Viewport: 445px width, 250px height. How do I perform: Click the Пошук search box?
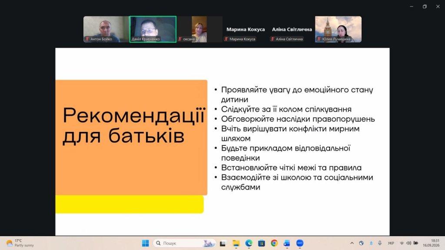tap(184, 243)
